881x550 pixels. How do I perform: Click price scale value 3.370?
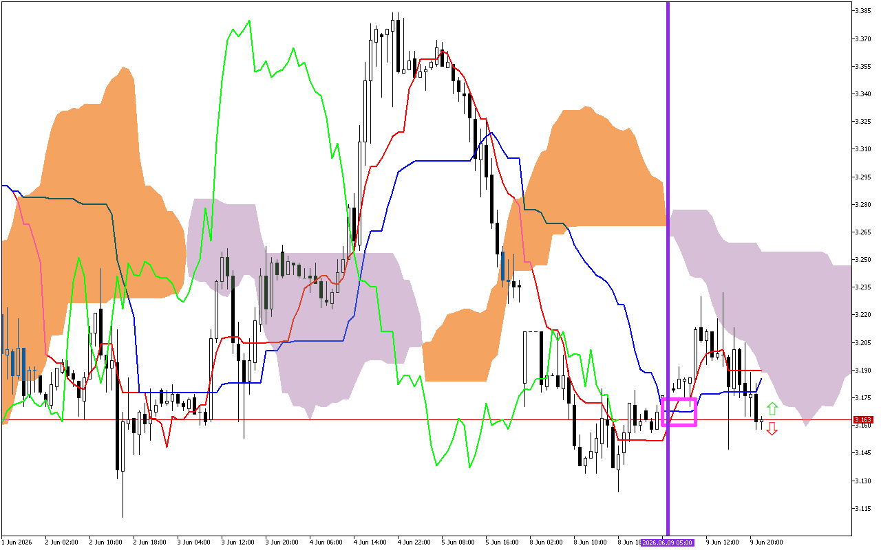pos(863,38)
